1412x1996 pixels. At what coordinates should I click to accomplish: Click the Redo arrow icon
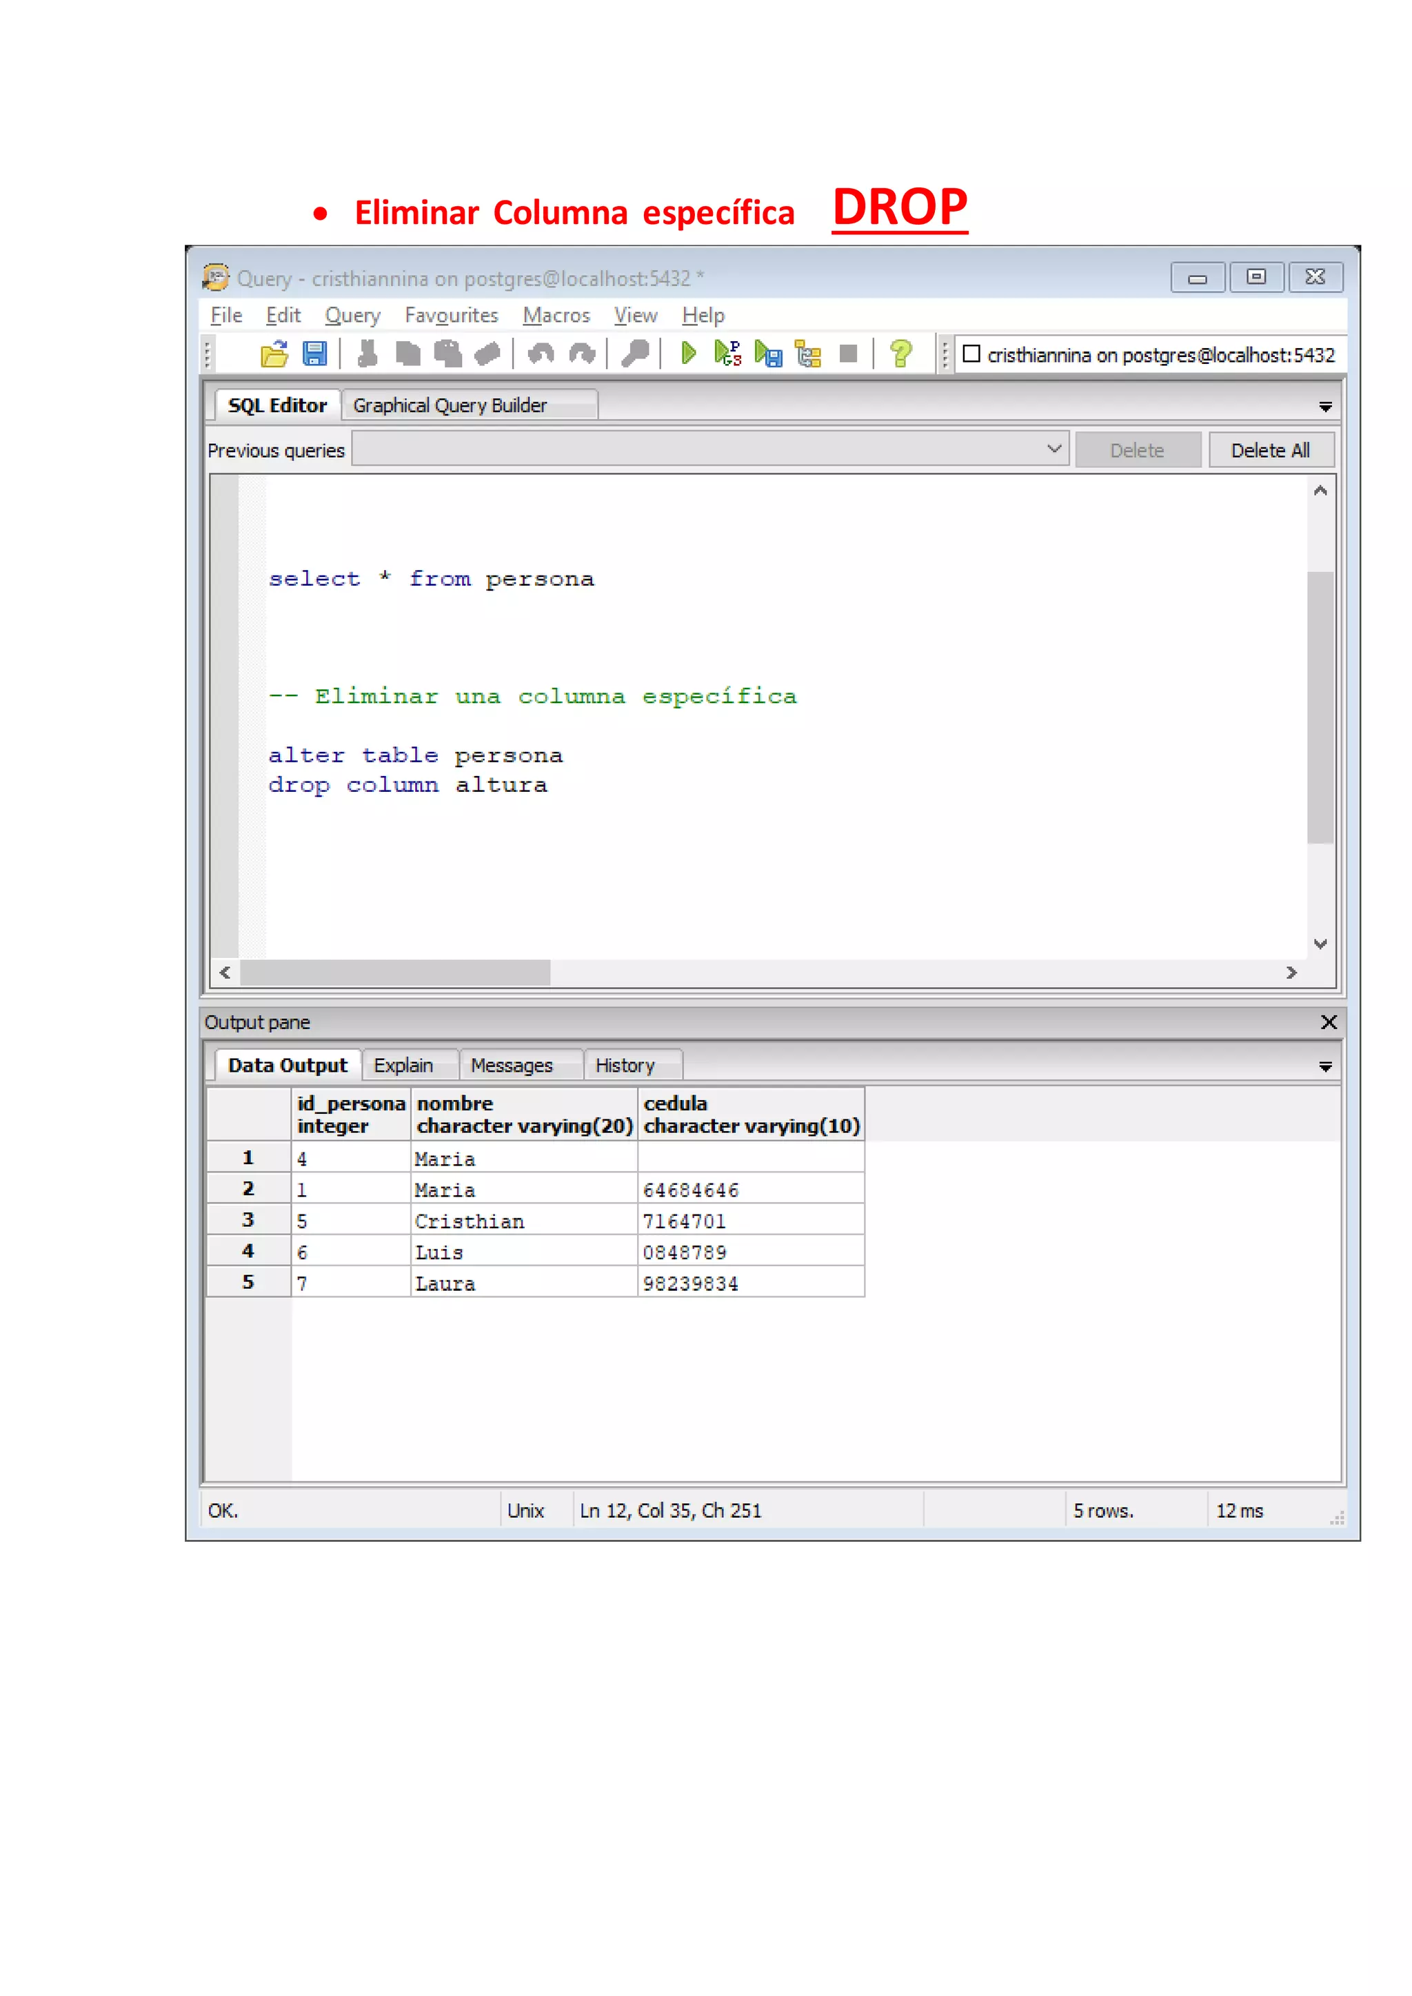pos(582,354)
